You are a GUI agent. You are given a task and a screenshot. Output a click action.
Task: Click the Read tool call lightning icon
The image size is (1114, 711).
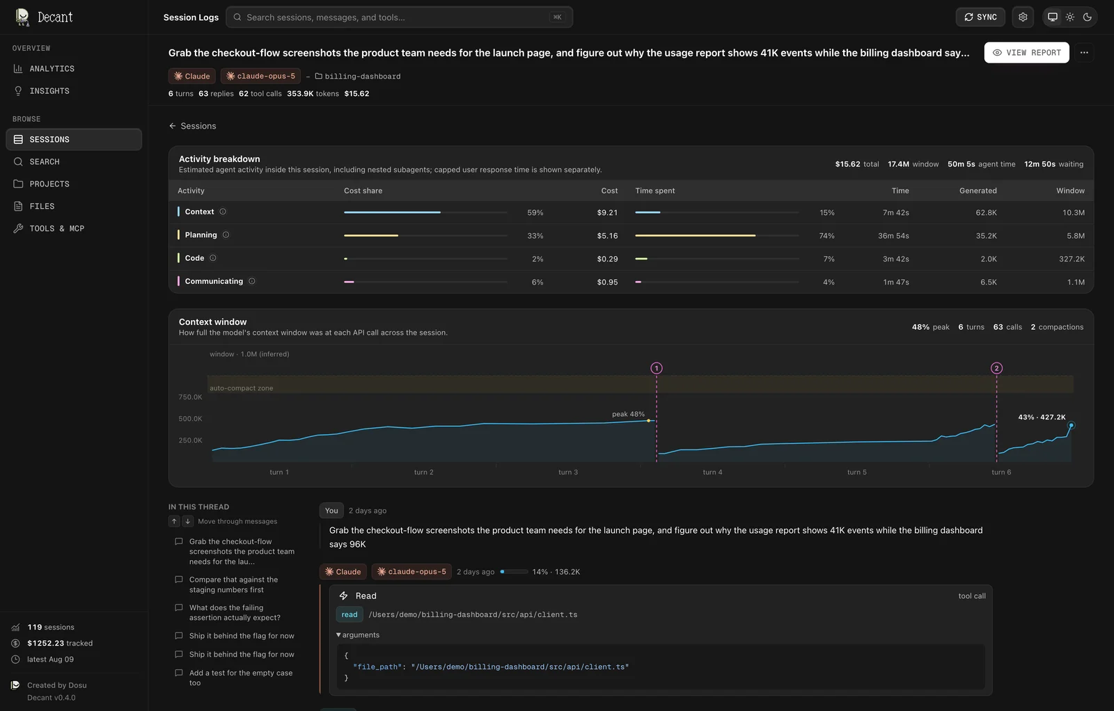point(343,596)
